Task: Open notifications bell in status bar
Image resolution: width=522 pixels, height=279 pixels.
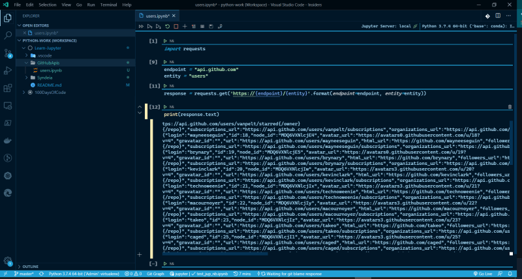Action: click(x=510, y=274)
